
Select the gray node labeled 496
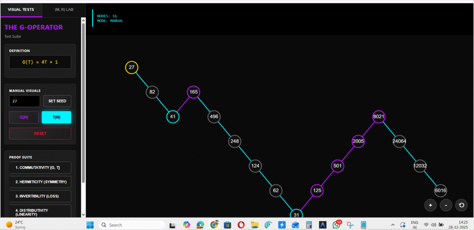(x=214, y=117)
